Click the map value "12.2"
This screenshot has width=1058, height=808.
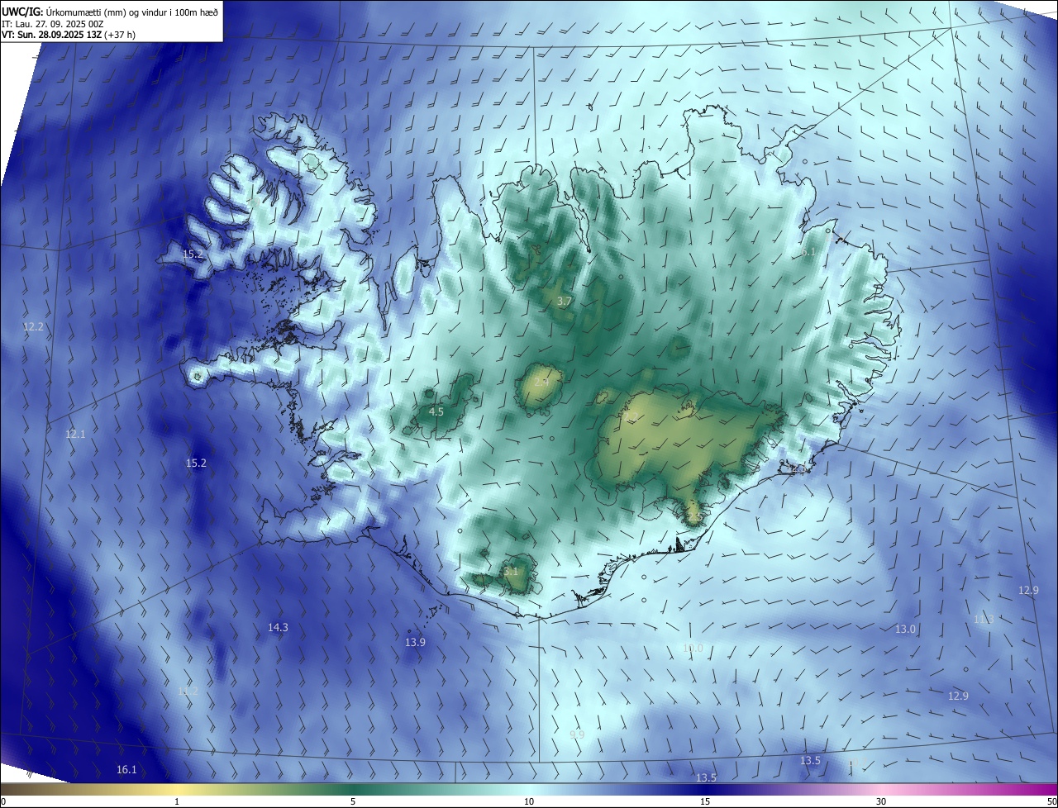pyautogui.click(x=33, y=327)
